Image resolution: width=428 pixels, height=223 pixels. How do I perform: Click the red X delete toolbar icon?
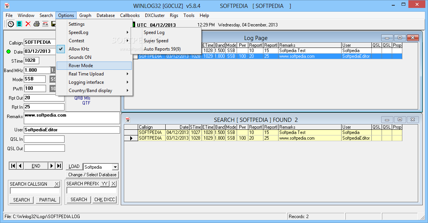pyautogui.click(x=28, y=24)
